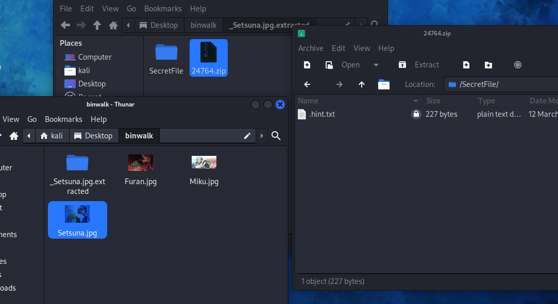The width and height of the screenshot is (558, 304).
Task: Click the lock icon next to .hint.txt
Action: tap(416, 114)
